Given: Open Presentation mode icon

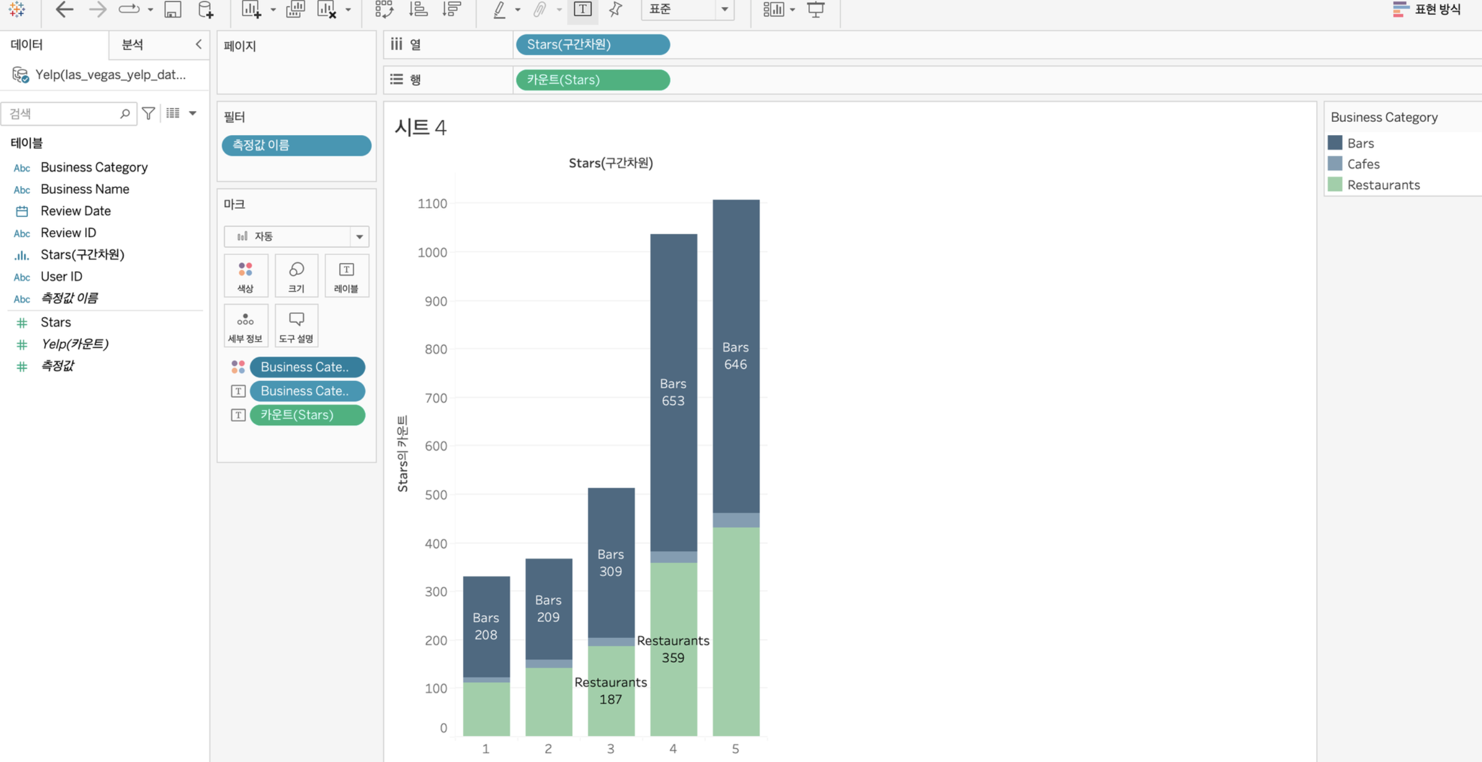Looking at the screenshot, I should click(815, 9).
